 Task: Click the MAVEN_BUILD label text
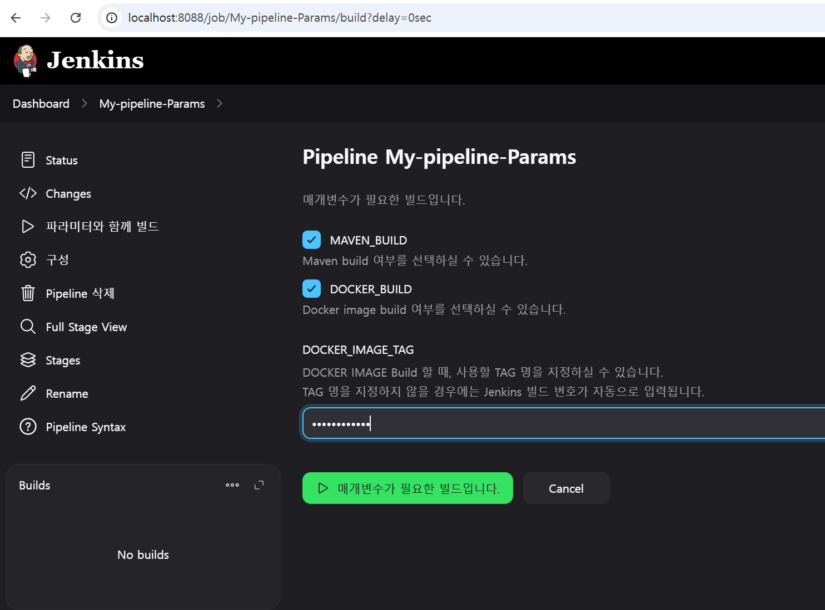tap(369, 241)
